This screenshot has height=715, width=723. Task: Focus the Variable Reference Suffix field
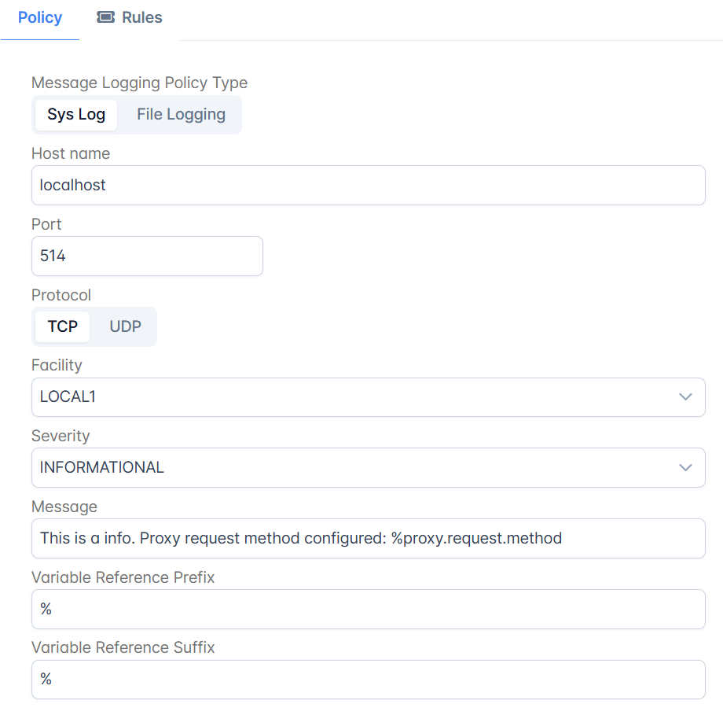point(369,680)
